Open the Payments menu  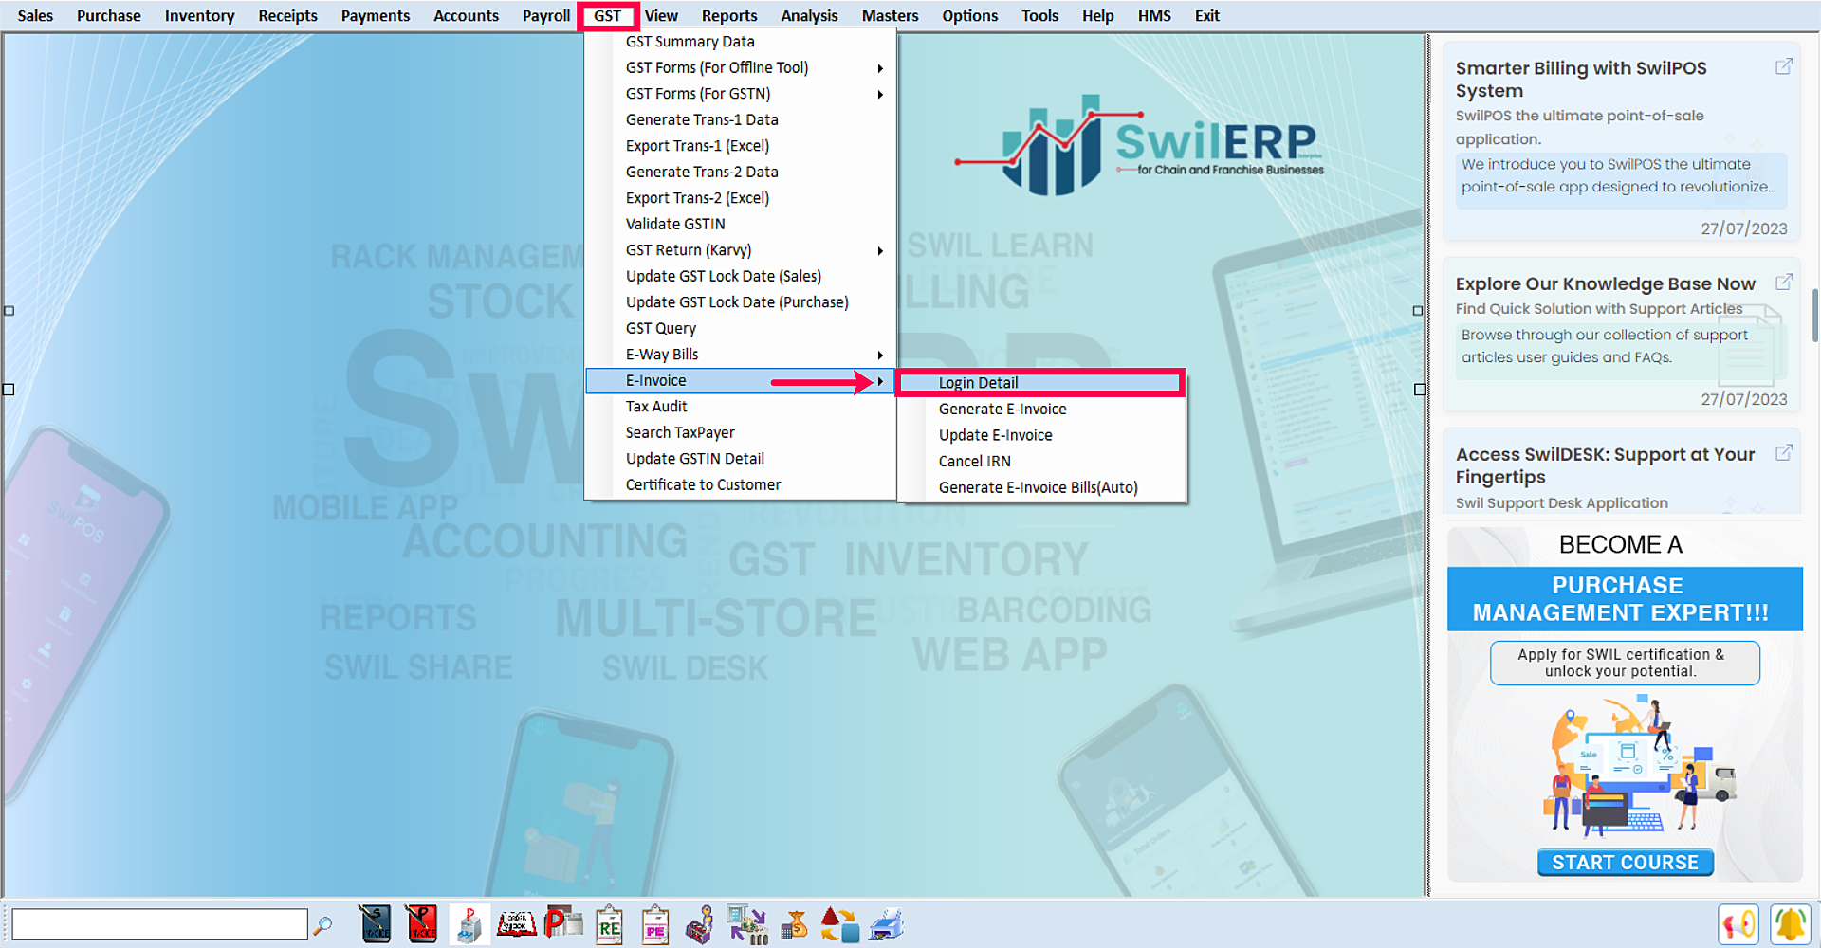376,15
